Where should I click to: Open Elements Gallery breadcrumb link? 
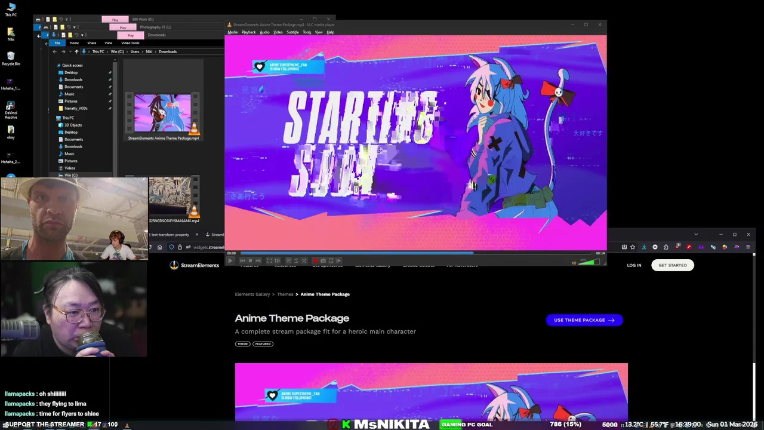[252, 294]
